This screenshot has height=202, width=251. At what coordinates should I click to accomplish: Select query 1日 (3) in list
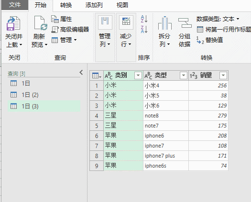44,106
